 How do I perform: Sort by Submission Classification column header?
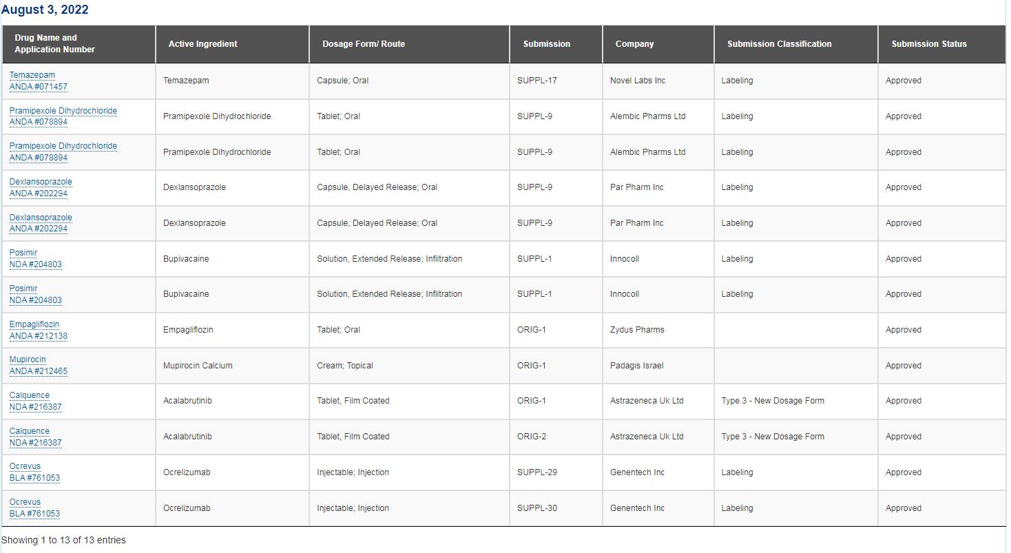click(x=779, y=44)
